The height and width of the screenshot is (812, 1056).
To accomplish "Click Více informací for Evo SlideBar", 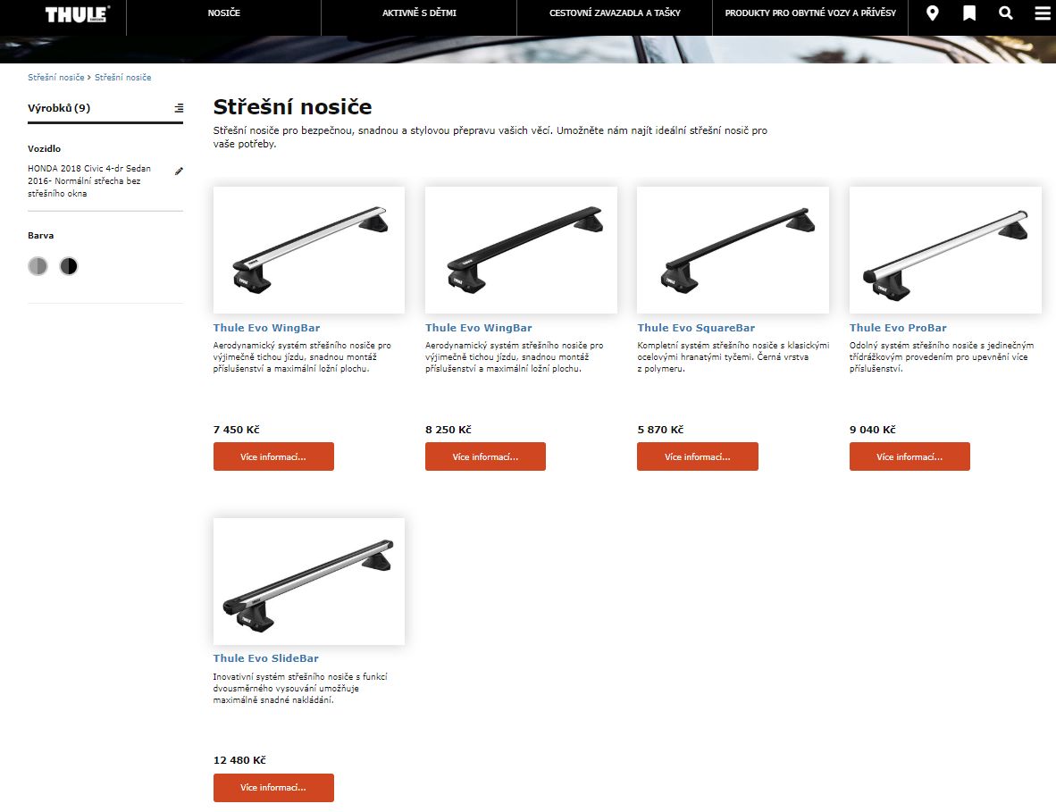I will [273, 787].
